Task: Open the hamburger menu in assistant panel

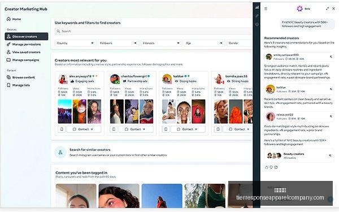Action: click(x=266, y=8)
